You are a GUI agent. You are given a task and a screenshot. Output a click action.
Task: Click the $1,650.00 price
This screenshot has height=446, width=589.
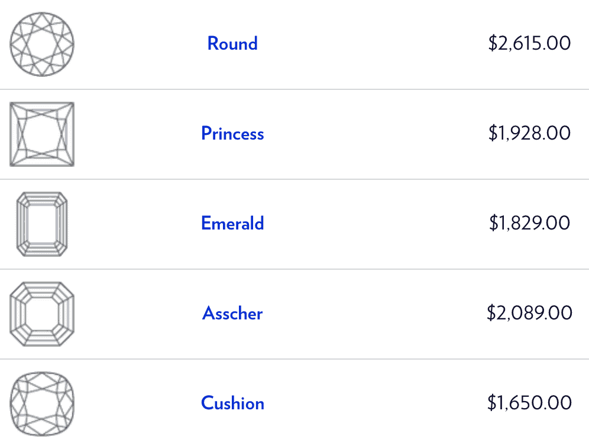tap(529, 403)
